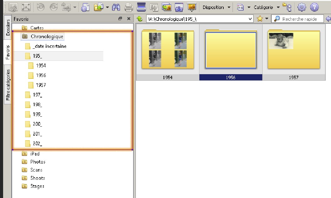Image resolution: width=331 pixels, height=198 pixels.
Task: Click the export folder toolbar icon
Action: point(99,7)
